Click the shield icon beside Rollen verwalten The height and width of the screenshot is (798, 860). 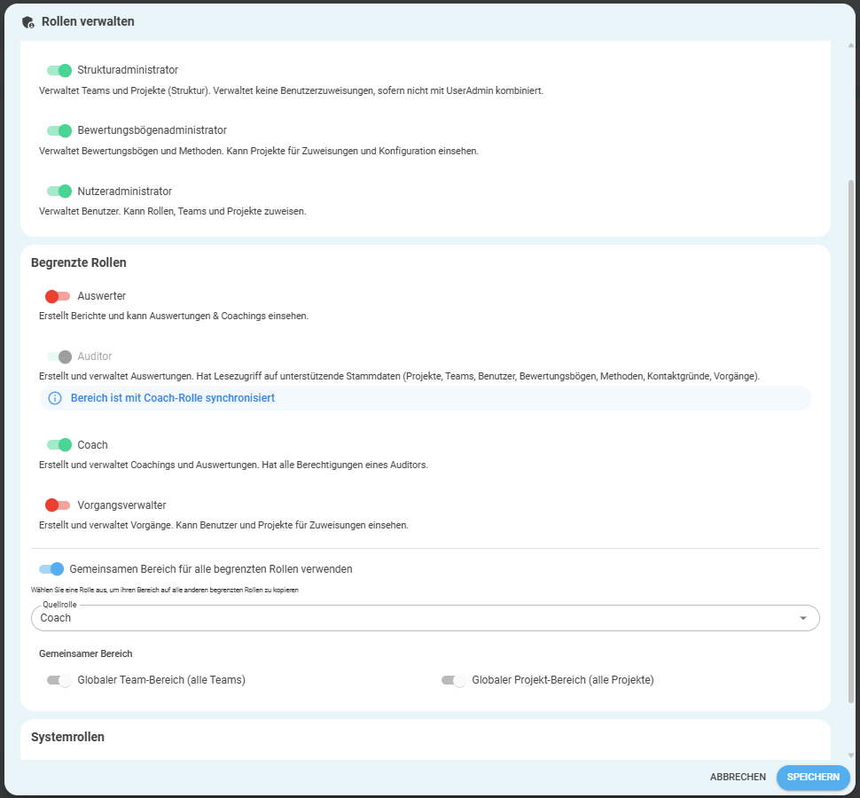tap(28, 22)
